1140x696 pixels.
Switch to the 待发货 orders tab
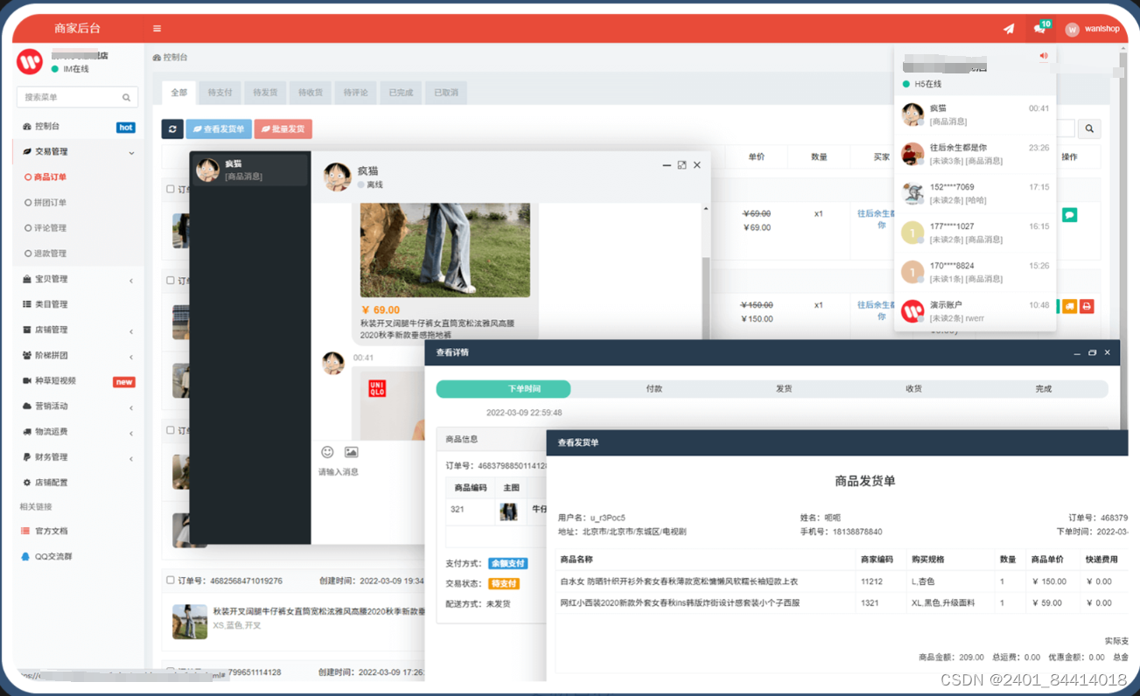click(265, 92)
